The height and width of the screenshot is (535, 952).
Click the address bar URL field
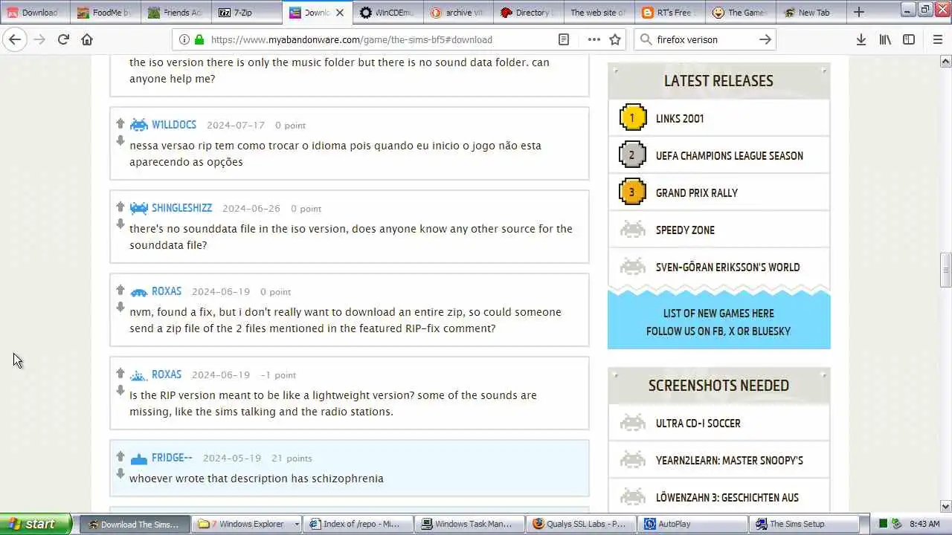[379, 39]
